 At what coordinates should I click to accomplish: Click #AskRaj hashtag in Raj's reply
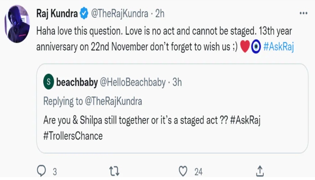(x=279, y=47)
